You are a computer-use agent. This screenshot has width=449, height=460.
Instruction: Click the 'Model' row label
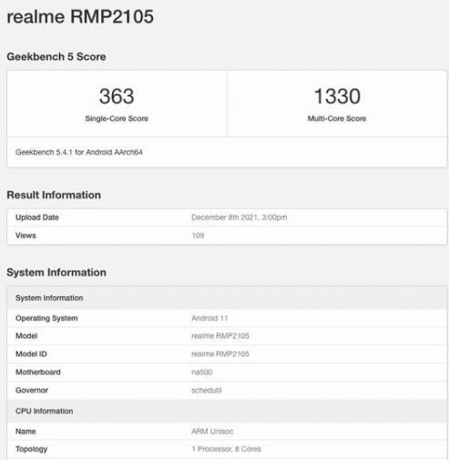tap(26, 336)
